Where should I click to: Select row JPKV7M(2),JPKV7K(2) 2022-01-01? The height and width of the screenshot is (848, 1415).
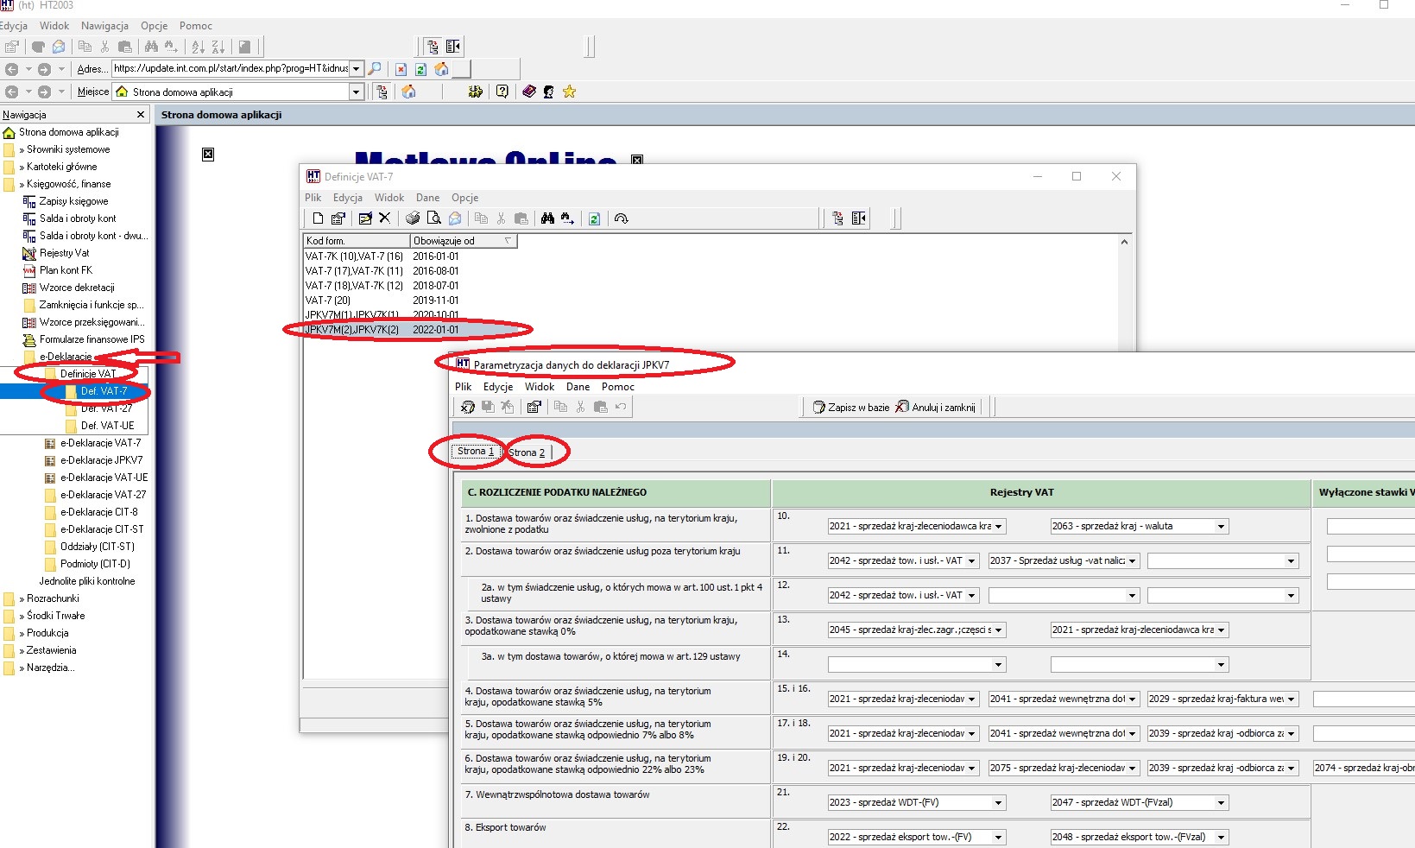(x=409, y=329)
